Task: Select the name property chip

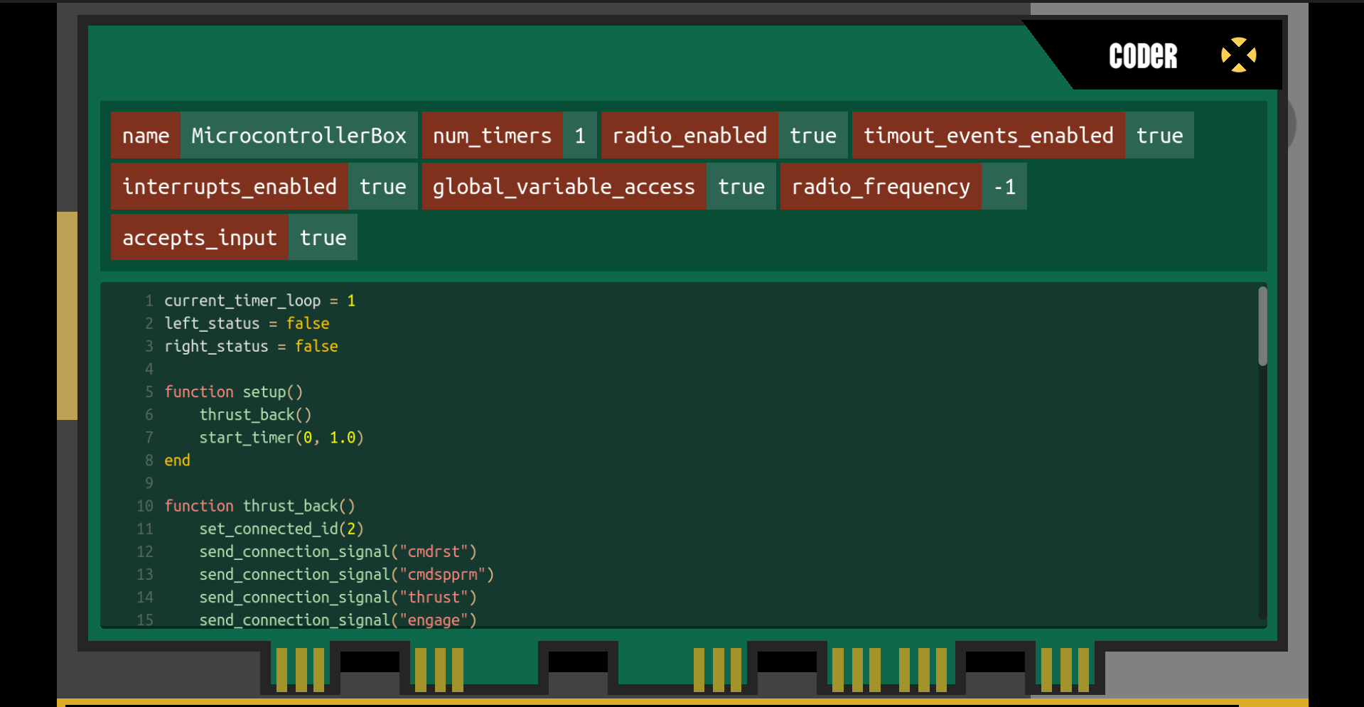Action: click(x=145, y=135)
